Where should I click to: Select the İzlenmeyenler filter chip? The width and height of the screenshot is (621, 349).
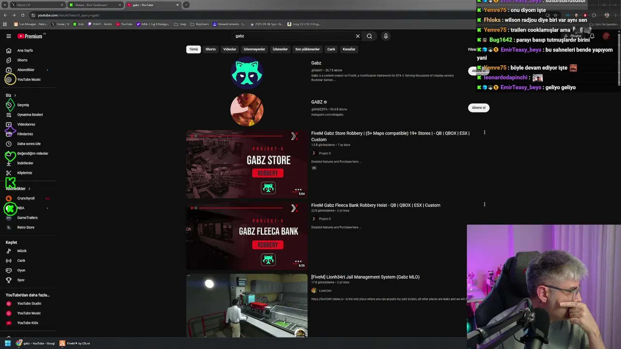pyautogui.click(x=254, y=49)
